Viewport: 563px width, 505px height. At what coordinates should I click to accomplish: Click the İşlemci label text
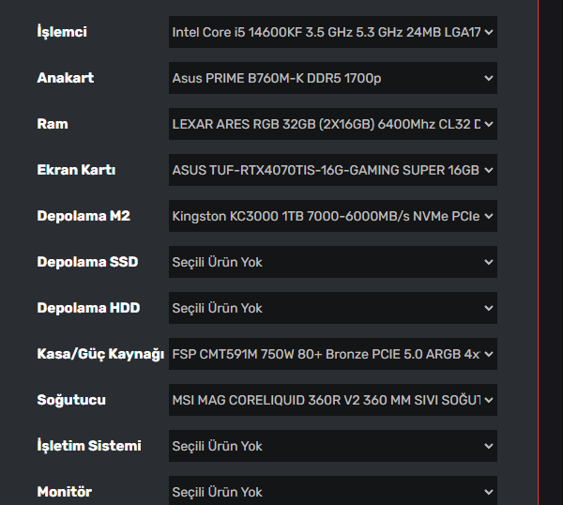click(62, 32)
